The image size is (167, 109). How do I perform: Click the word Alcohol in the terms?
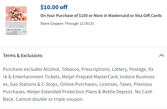tap(51, 69)
